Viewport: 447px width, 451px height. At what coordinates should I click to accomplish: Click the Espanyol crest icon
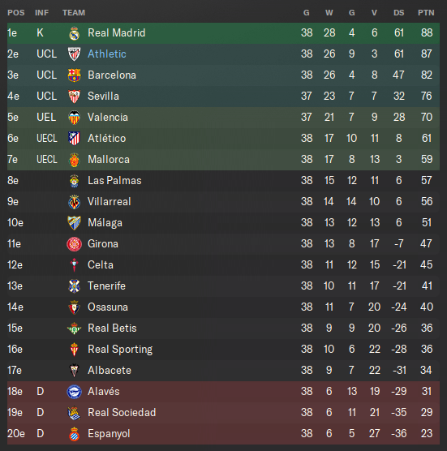(74, 434)
